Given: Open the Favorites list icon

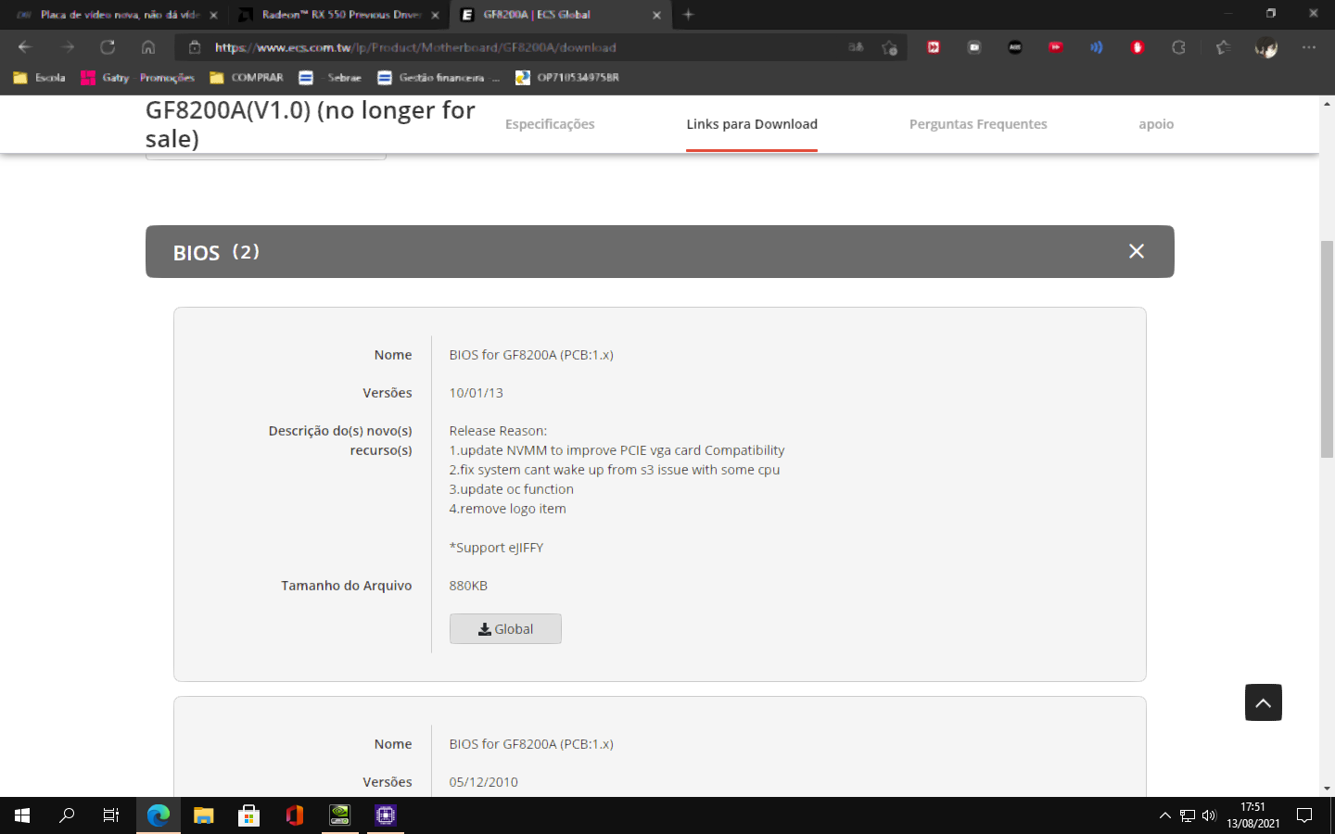Looking at the screenshot, I should point(1223,47).
